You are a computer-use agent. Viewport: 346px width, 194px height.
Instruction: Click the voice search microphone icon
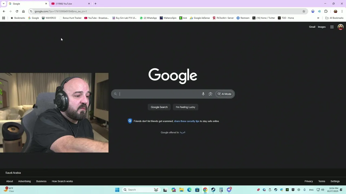coord(203,94)
